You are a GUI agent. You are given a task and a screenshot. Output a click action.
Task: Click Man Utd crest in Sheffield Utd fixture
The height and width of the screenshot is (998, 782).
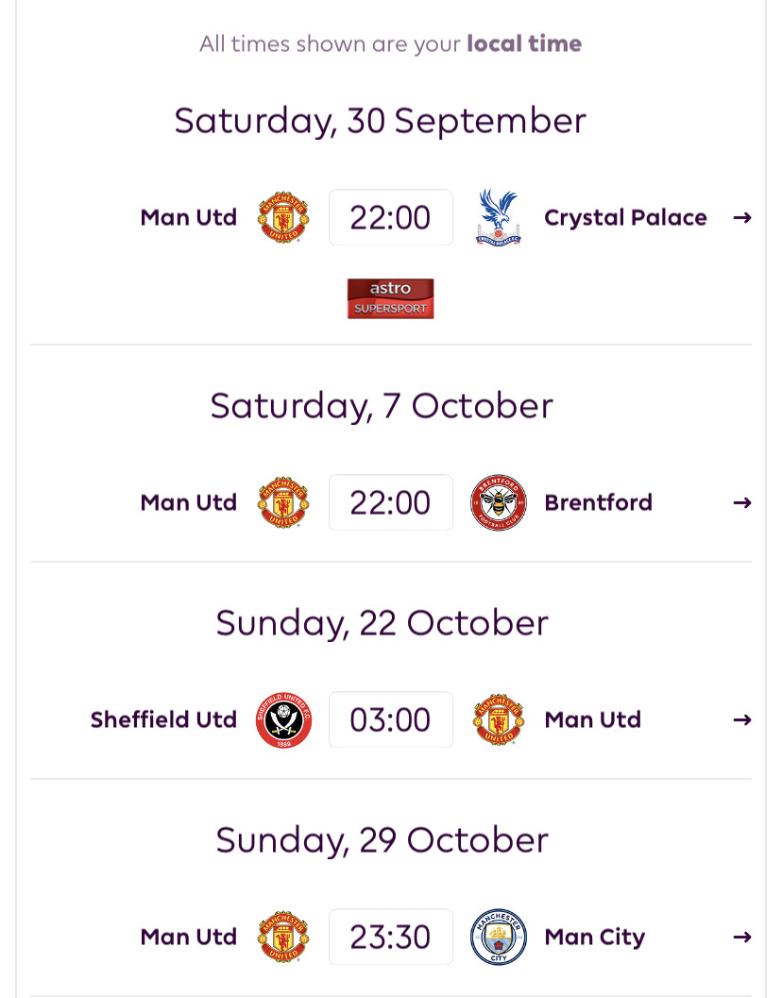point(499,719)
